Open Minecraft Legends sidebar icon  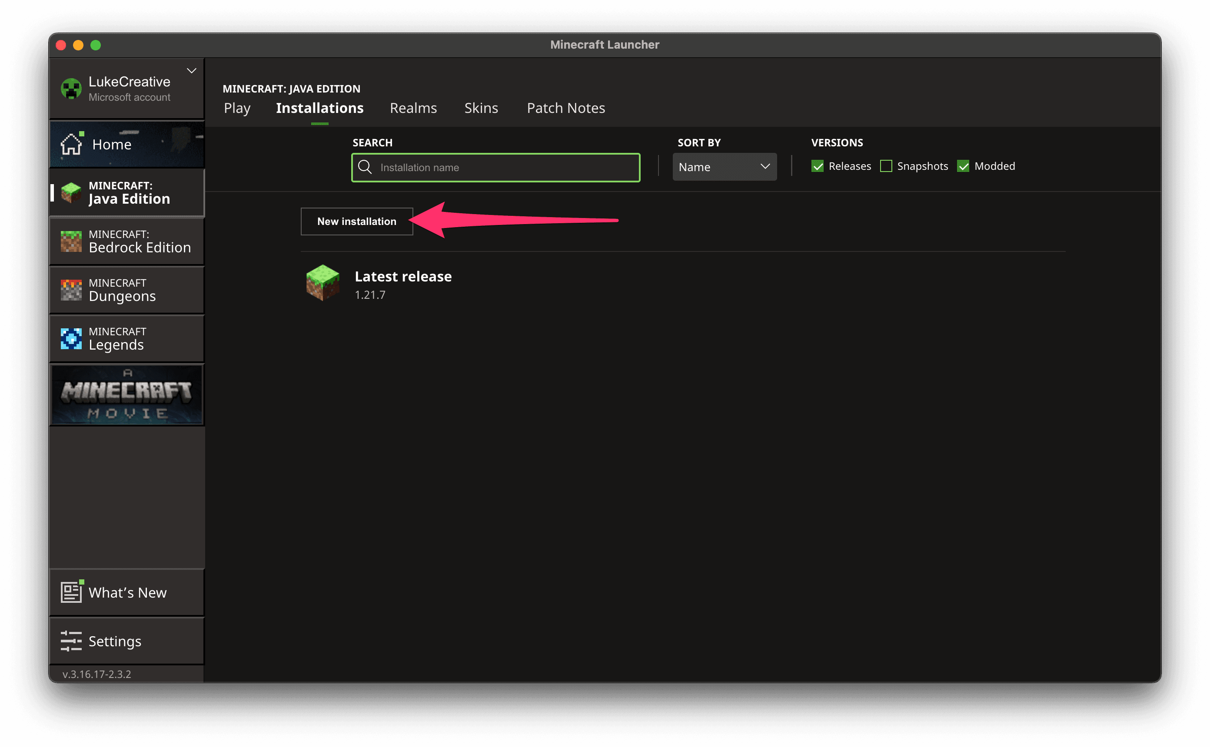coord(71,338)
